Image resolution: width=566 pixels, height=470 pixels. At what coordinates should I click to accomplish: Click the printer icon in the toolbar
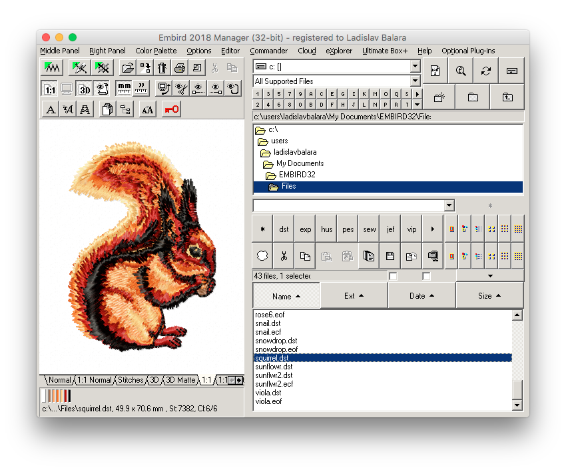click(180, 67)
